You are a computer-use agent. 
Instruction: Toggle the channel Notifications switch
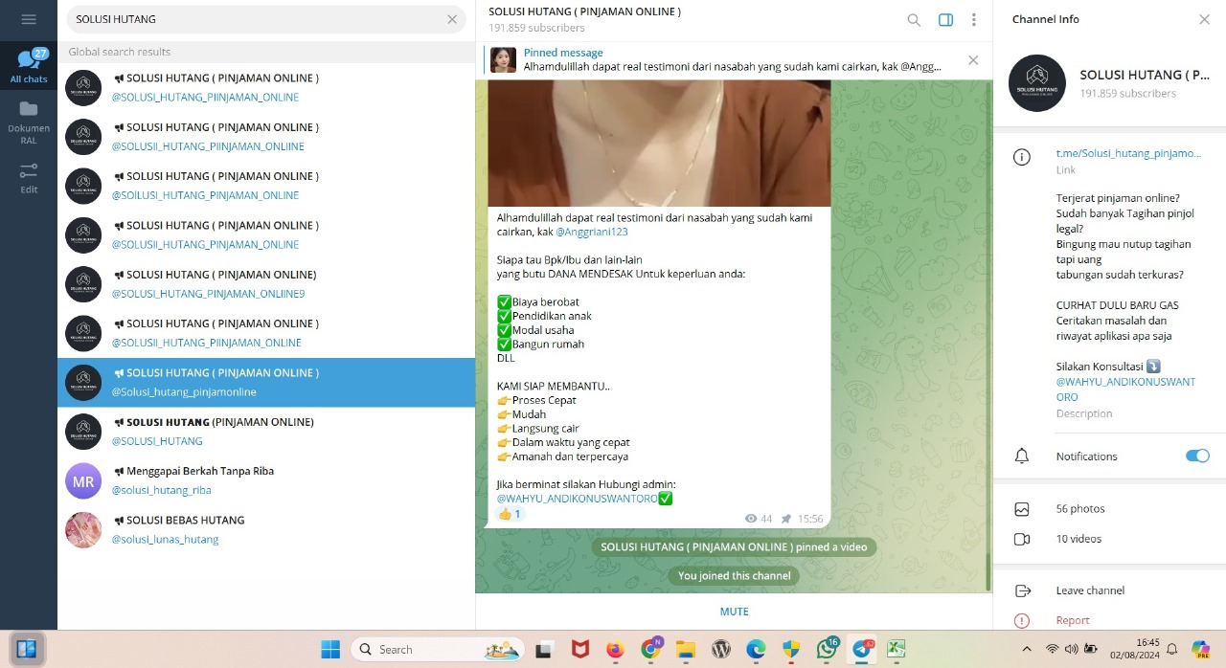pos(1197,456)
